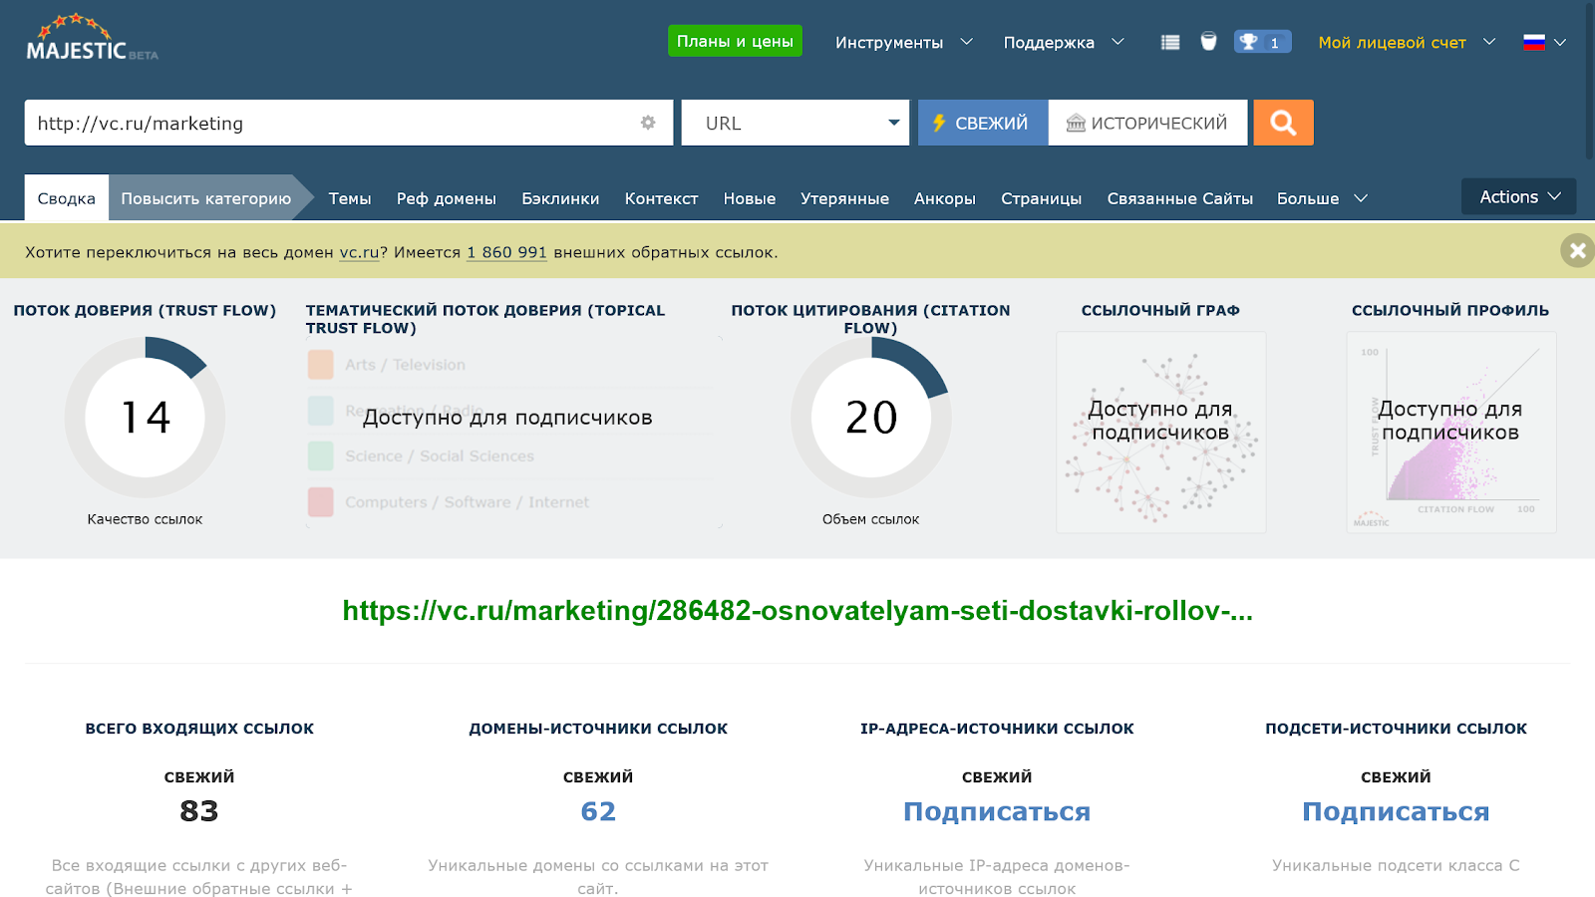Viewport: 1595px width, 897px height.
Task: Open the Утерянные tab
Action: coord(844,198)
